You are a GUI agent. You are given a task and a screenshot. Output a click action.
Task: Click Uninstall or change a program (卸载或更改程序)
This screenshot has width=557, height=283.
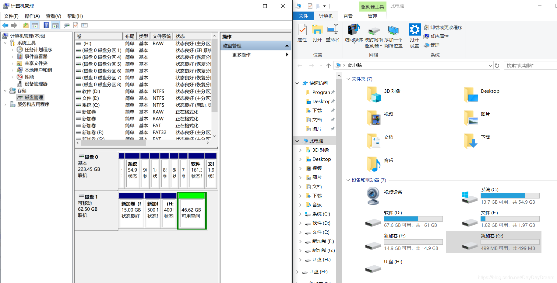(443, 28)
